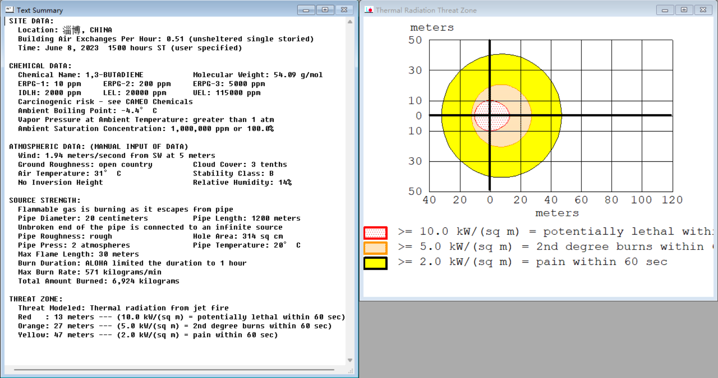Click 'No Inversion Height' text
Screen dimensions: 718x378
[61, 182]
